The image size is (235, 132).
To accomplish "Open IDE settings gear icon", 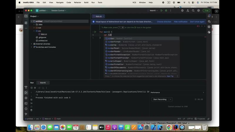I will point(199,11).
